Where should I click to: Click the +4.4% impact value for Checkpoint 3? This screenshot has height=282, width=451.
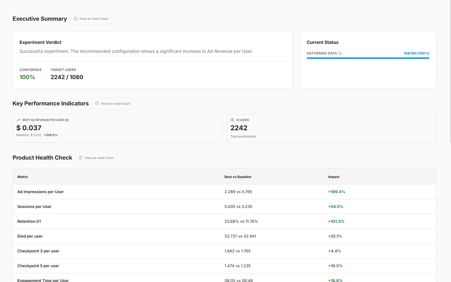pos(334,251)
